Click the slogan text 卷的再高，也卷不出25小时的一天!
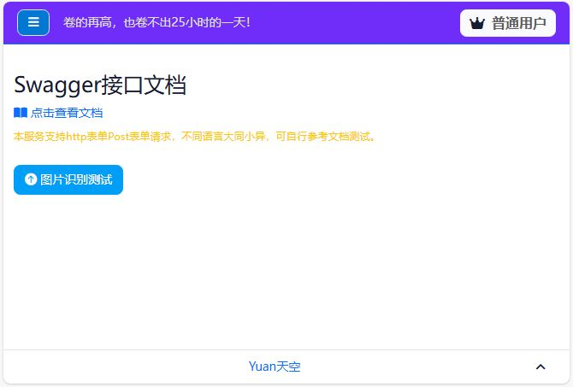 tap(157, 22)
